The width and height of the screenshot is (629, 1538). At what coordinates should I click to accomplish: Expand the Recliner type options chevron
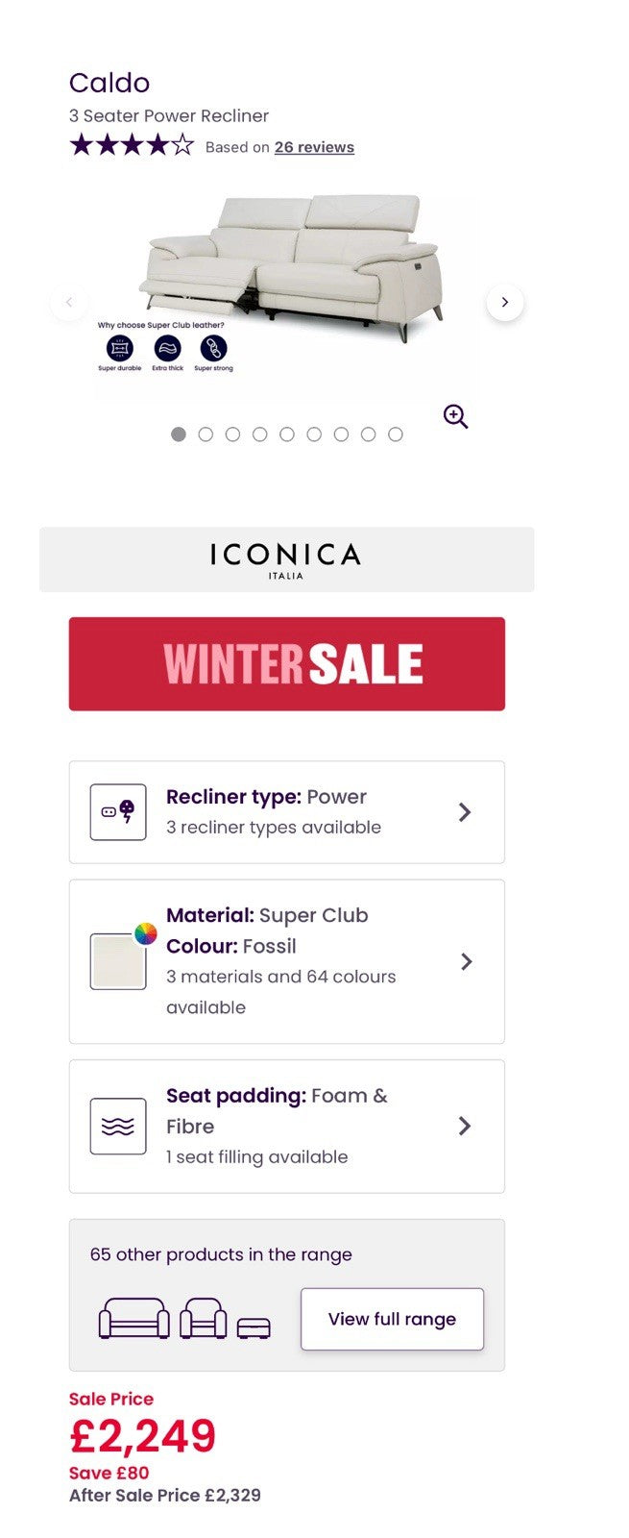(465, 812)
